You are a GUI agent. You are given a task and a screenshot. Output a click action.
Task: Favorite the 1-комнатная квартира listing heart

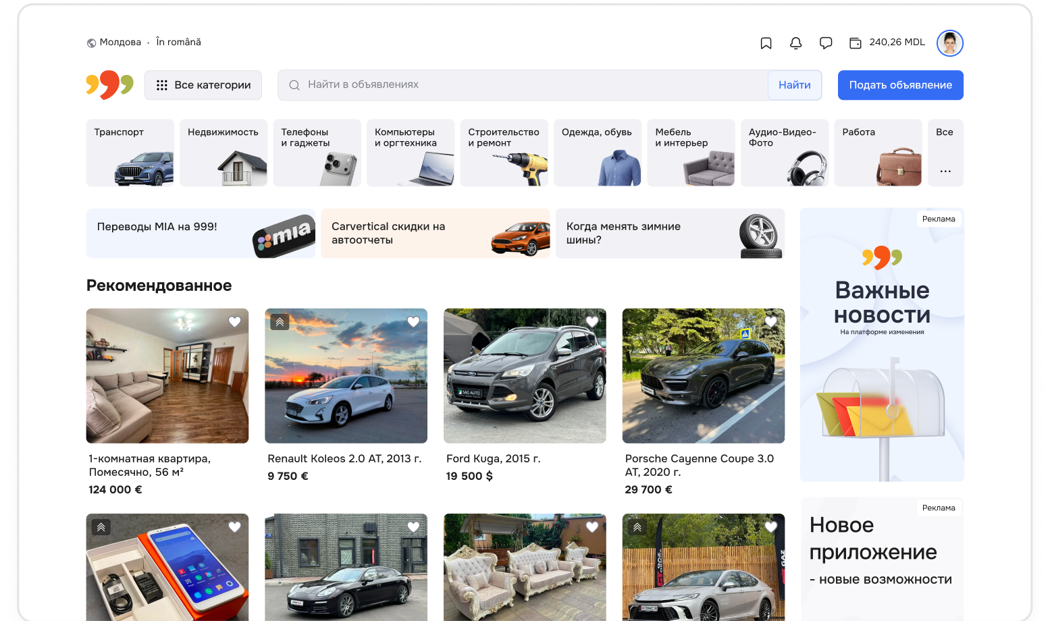[x=234, y=322]
